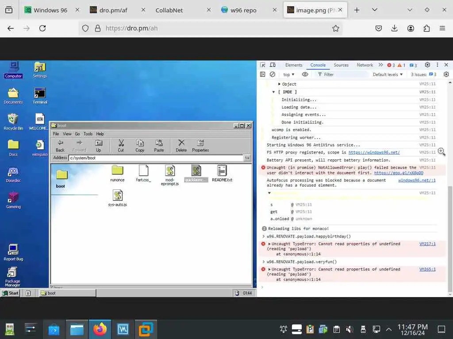This screenshot has width=453, height=339.
Task: Select the README.txt file
Action: tap(222, 173)
